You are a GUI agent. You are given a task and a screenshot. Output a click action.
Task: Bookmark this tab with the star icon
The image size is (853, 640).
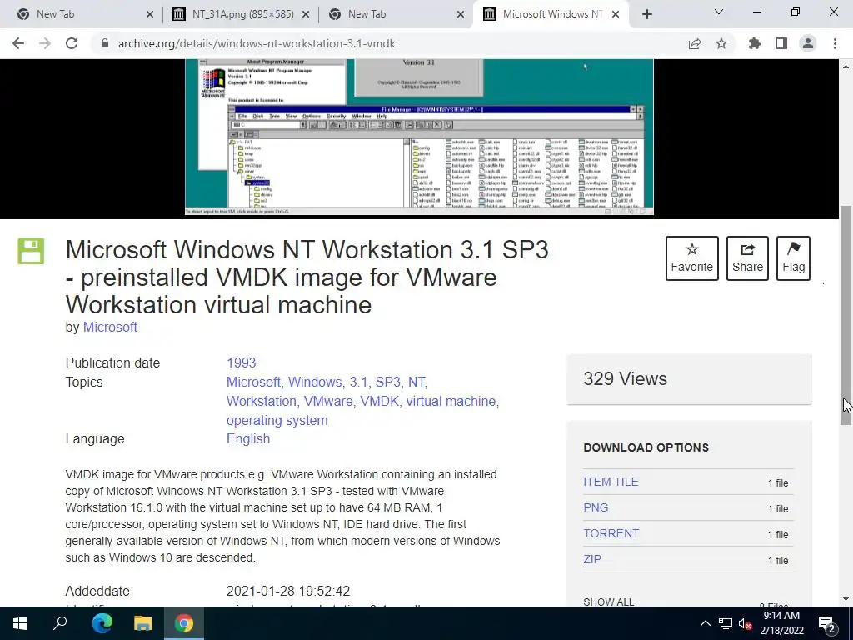click(x=721, y=43)
